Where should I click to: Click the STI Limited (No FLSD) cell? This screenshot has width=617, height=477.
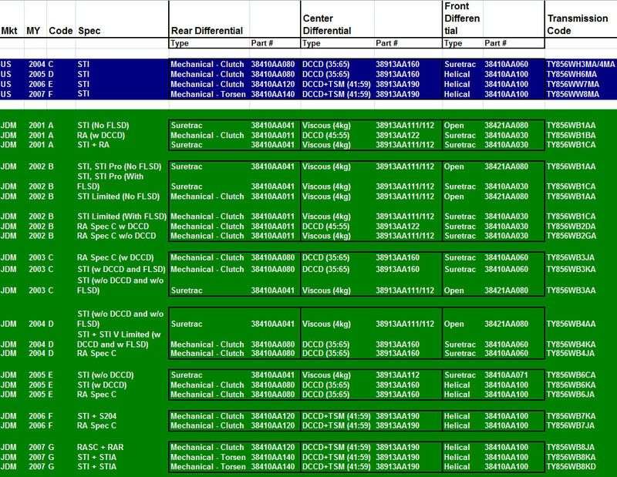point(114,197)
